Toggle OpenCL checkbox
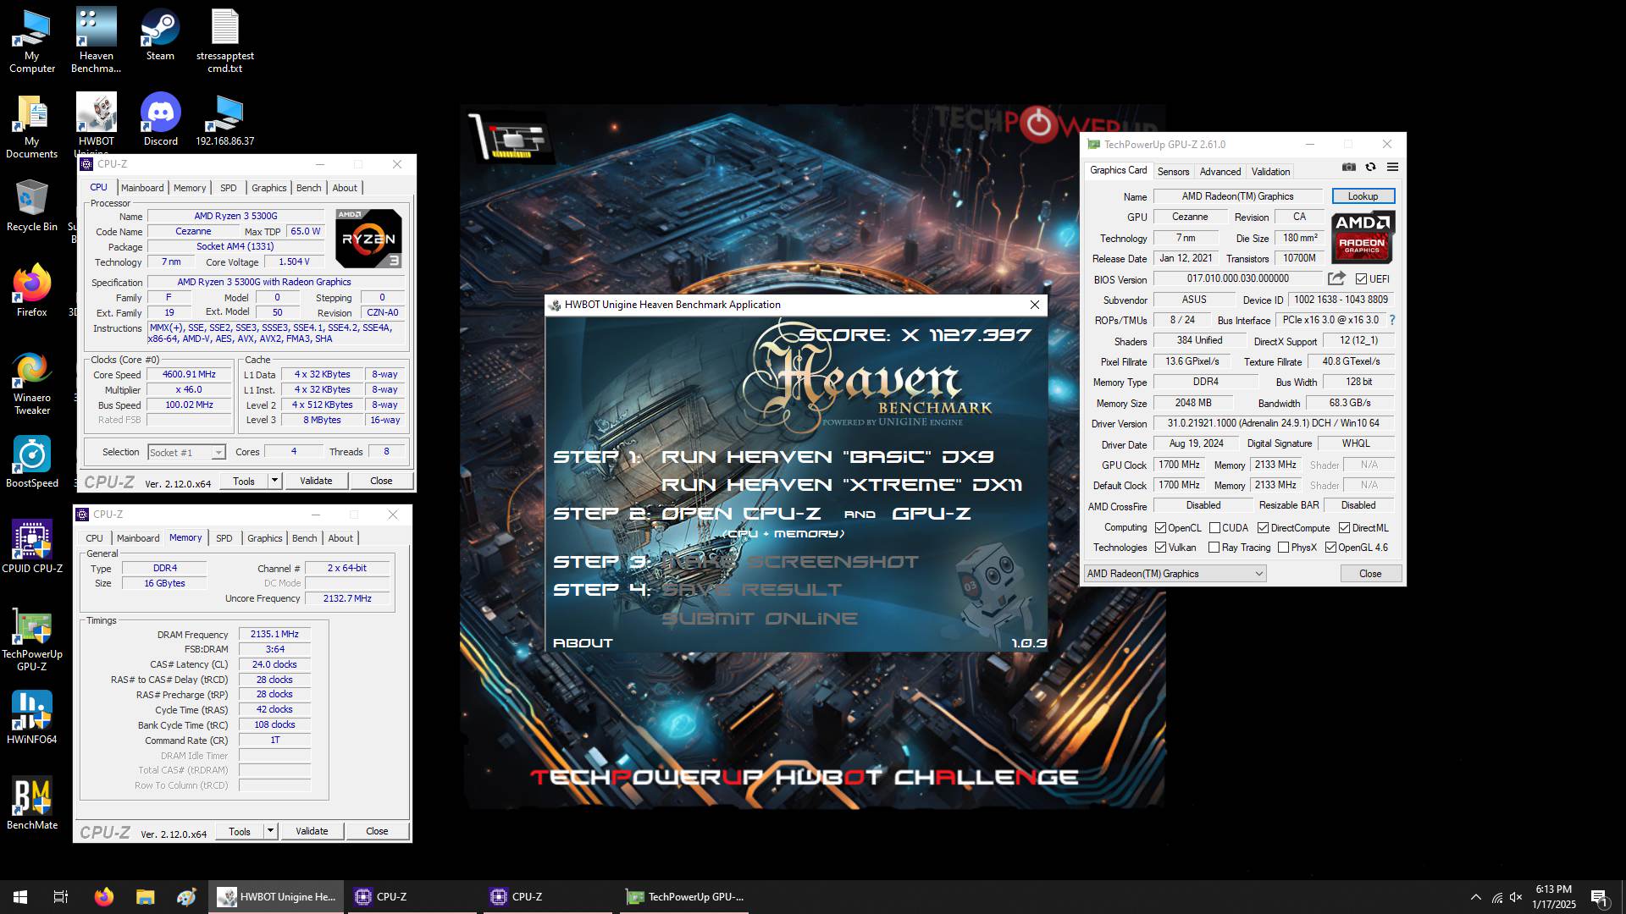 click(x=1160, y=528)
